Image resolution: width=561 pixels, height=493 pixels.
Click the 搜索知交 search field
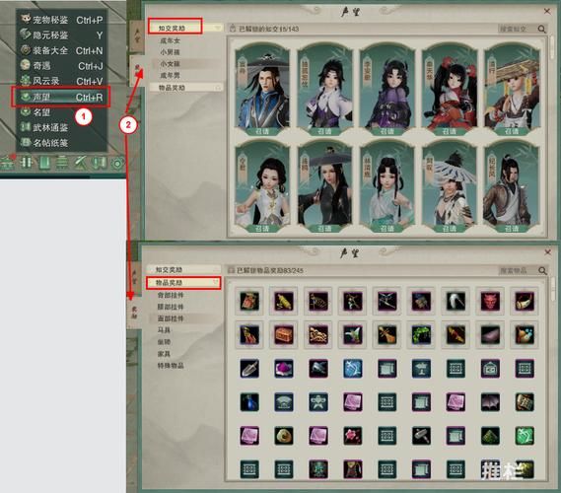[517, 29]
